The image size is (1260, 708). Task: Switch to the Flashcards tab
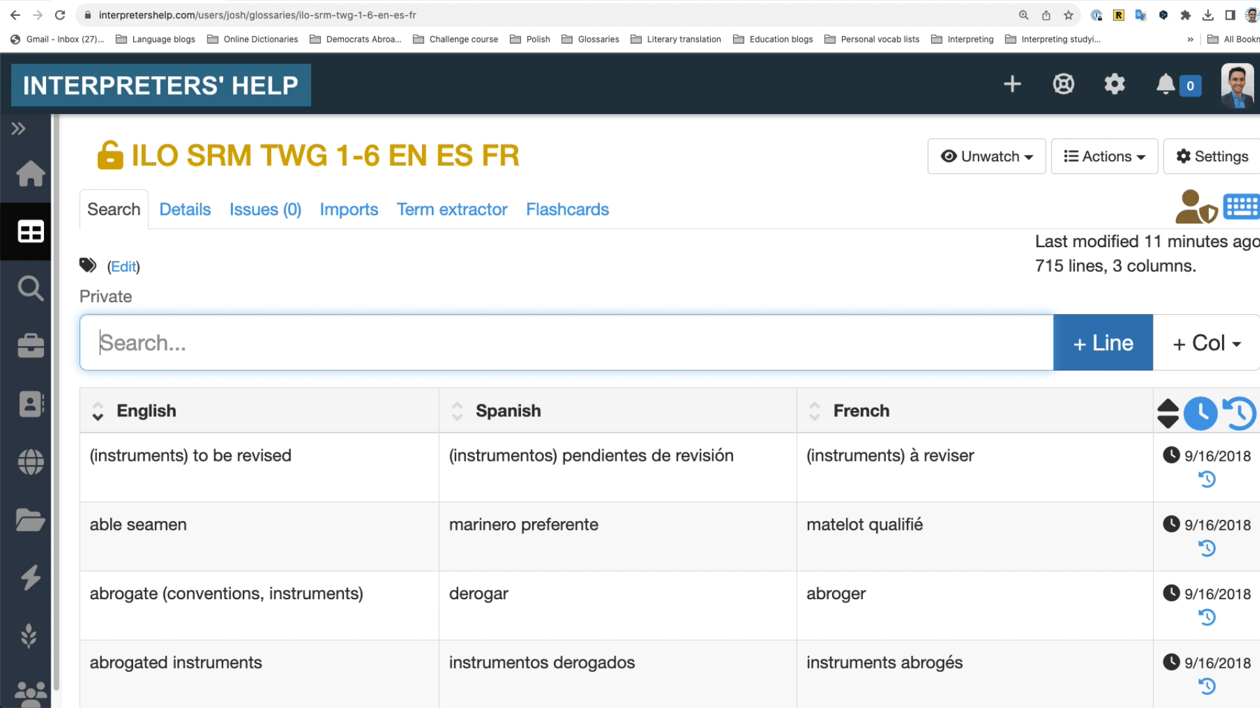click(x=568, y=209)
